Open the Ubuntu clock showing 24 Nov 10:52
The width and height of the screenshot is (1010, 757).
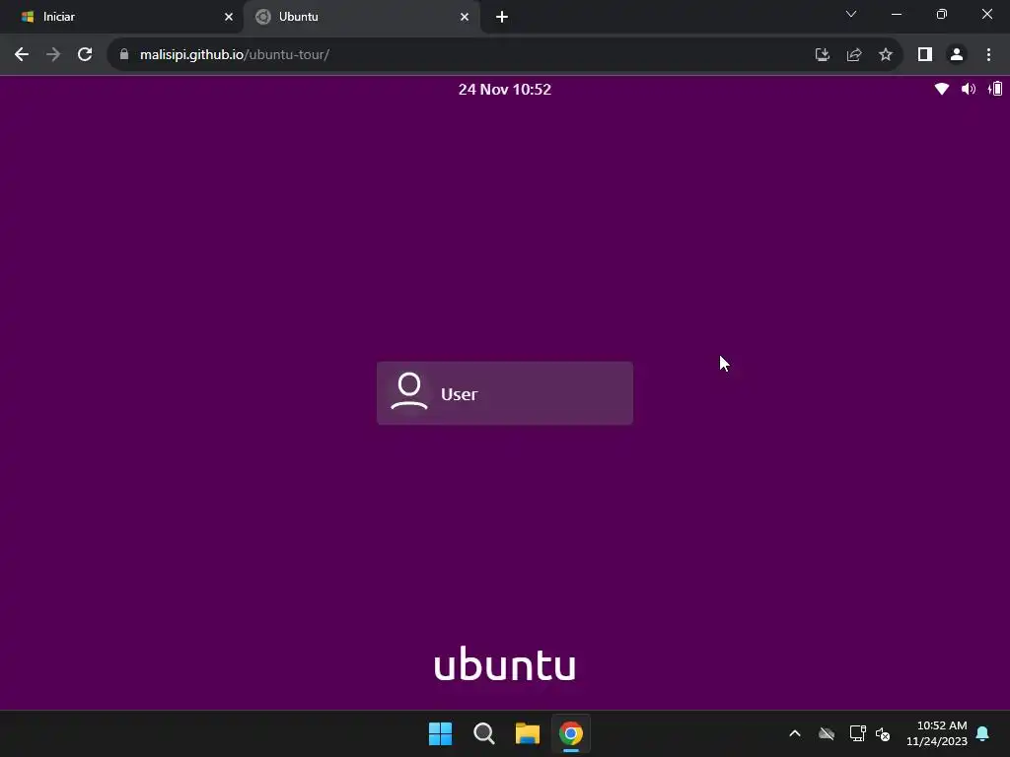[x=504, y=90]
